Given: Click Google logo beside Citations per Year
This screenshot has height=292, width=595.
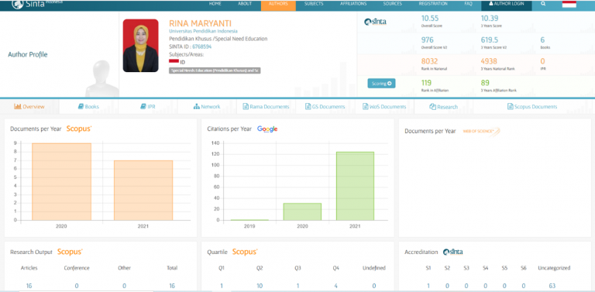Looking at the screenshot, I should coord(267,129).
